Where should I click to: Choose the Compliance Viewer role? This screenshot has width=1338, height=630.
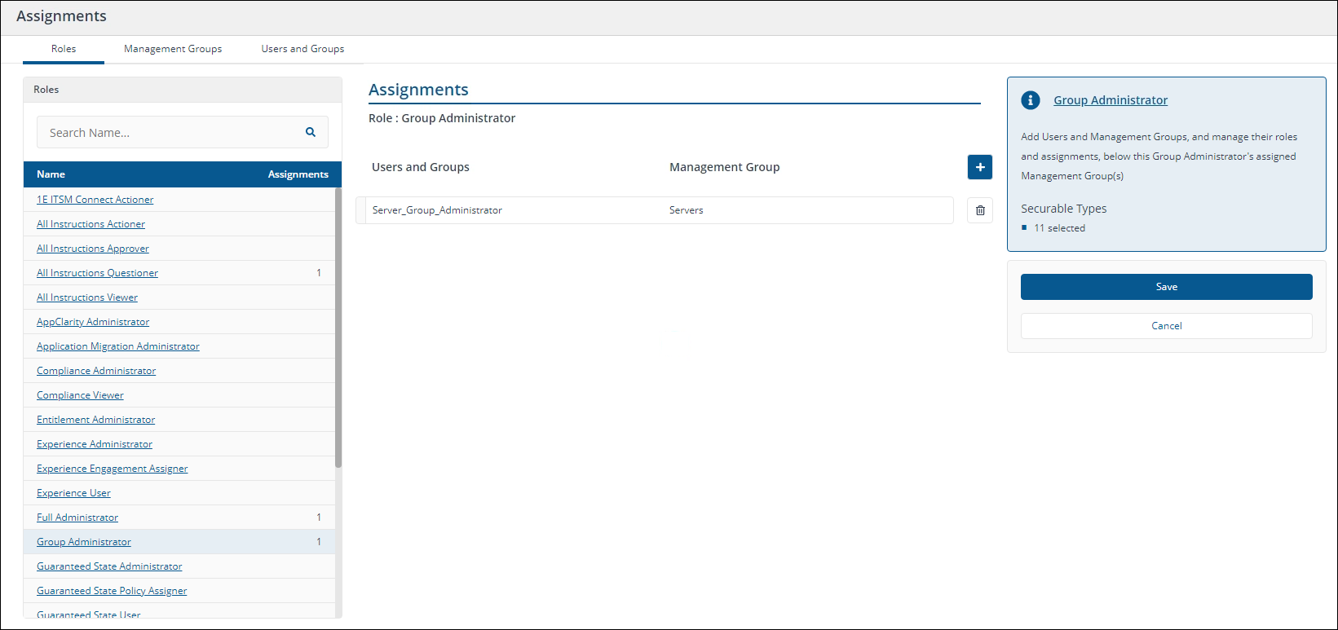point(80,395)
